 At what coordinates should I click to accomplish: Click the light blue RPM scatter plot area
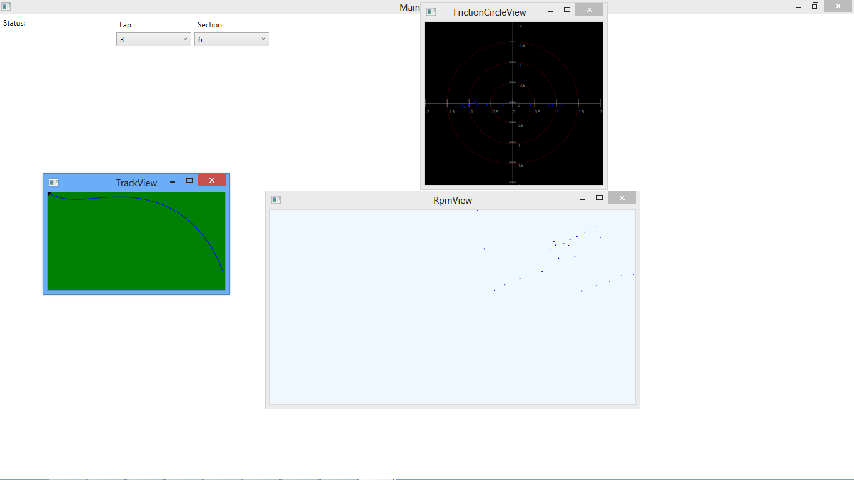pyautogui.click(x=453, y=307)
